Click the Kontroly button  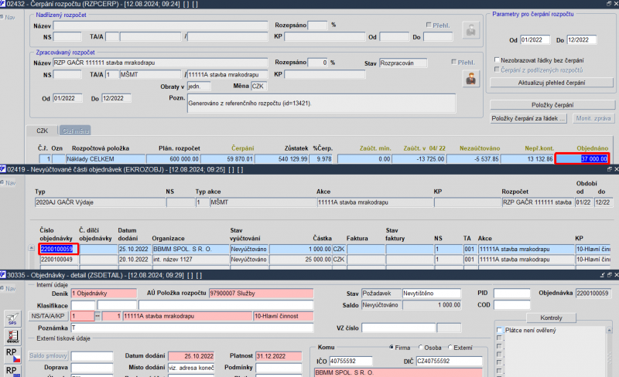coord(551,318)
